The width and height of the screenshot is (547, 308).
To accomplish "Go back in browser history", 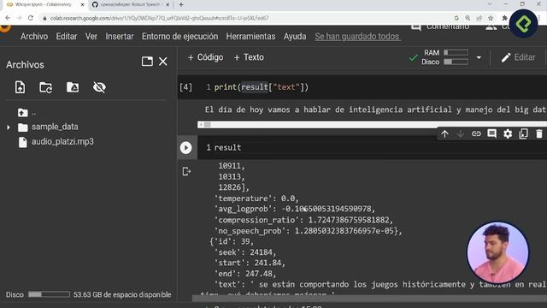I will click(8, 18).
